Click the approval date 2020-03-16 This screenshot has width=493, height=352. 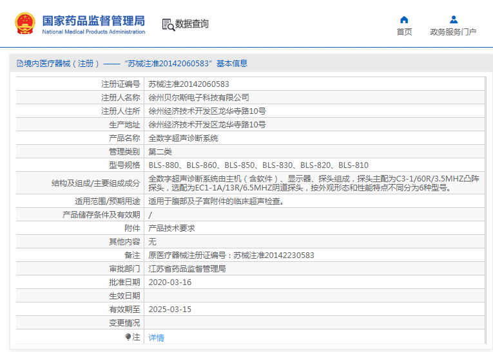coord(170,283)
